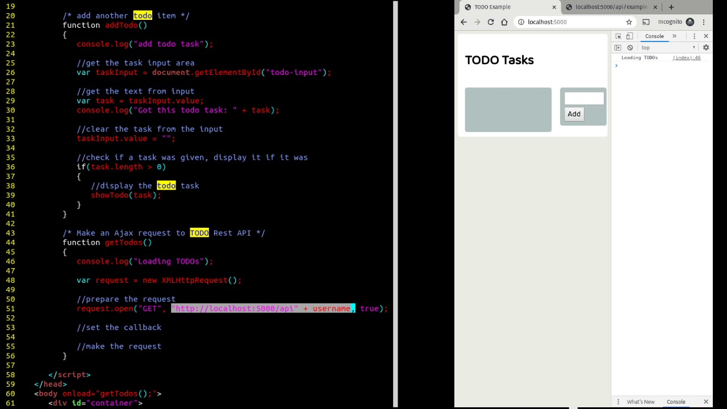Show more DevTools panels chevron
727x409 pixels.
point(674,36)
